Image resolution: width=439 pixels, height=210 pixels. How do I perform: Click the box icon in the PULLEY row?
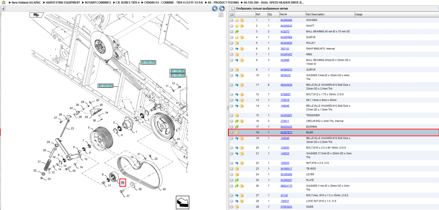click(x=237, y=43)
